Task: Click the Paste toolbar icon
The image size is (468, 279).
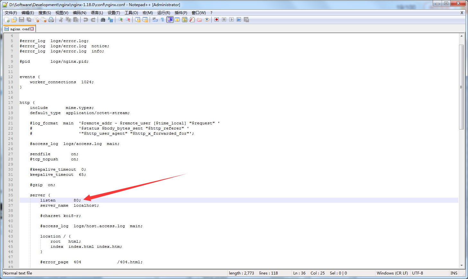Action: [x=76, y=20]
